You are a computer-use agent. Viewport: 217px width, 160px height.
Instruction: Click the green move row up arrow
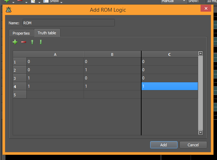click(x=32, y=42)
